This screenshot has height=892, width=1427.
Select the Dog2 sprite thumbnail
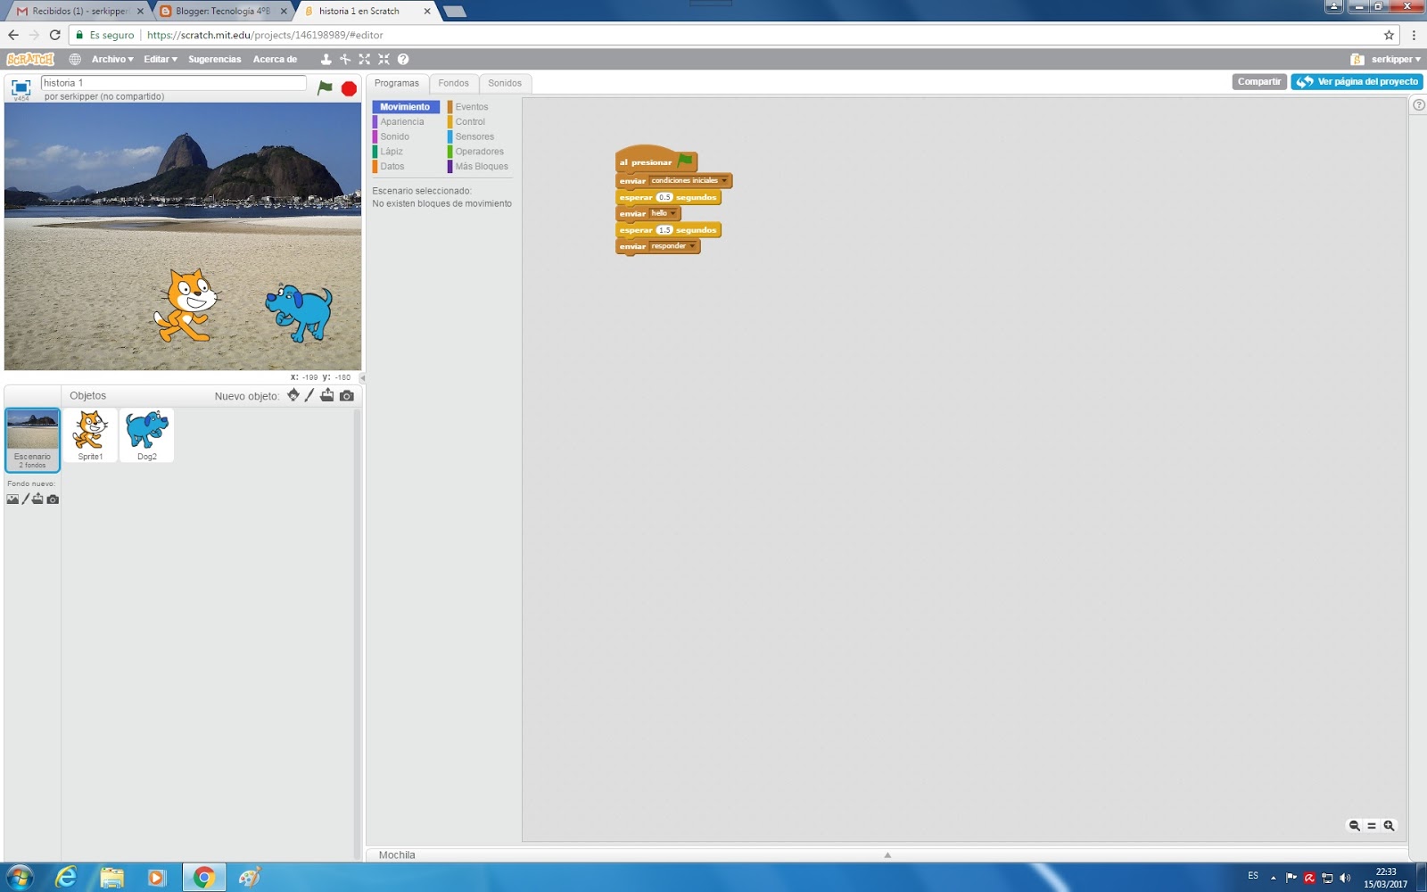click(145, 434)
